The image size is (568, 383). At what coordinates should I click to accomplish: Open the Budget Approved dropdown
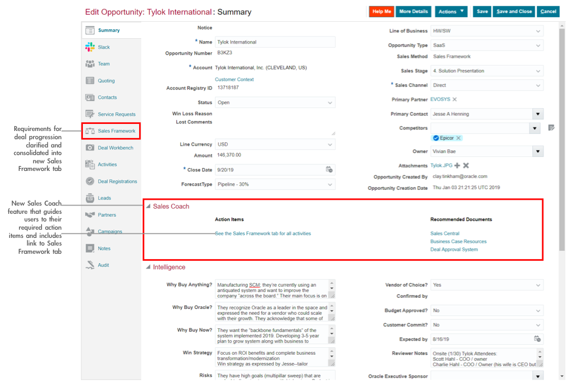click(x=538, y=311)
